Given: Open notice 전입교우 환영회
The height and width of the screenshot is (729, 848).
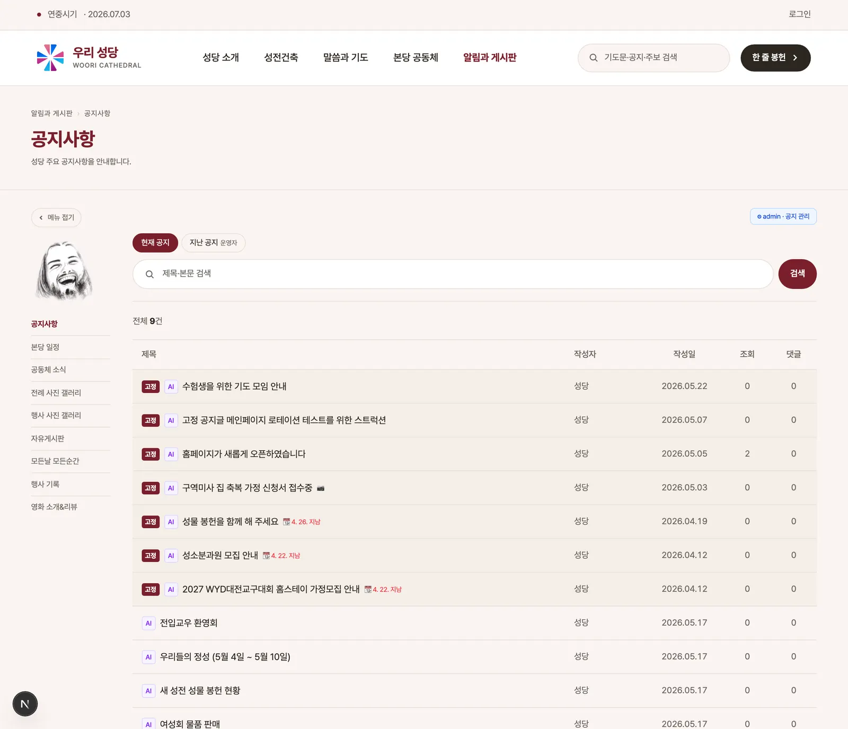Looking at the screenshot, I should (x=189, y=623).
